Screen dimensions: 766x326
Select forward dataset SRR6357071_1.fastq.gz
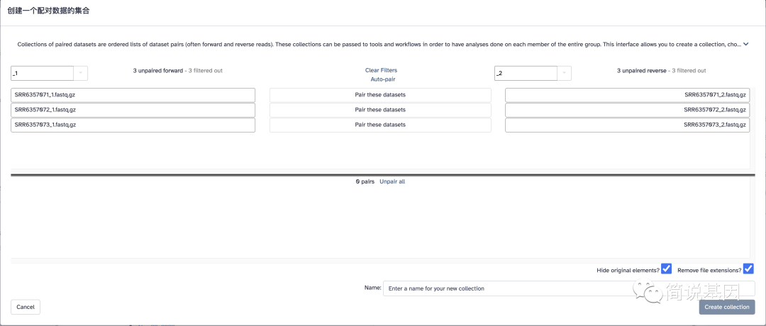(x=133, y=95)
